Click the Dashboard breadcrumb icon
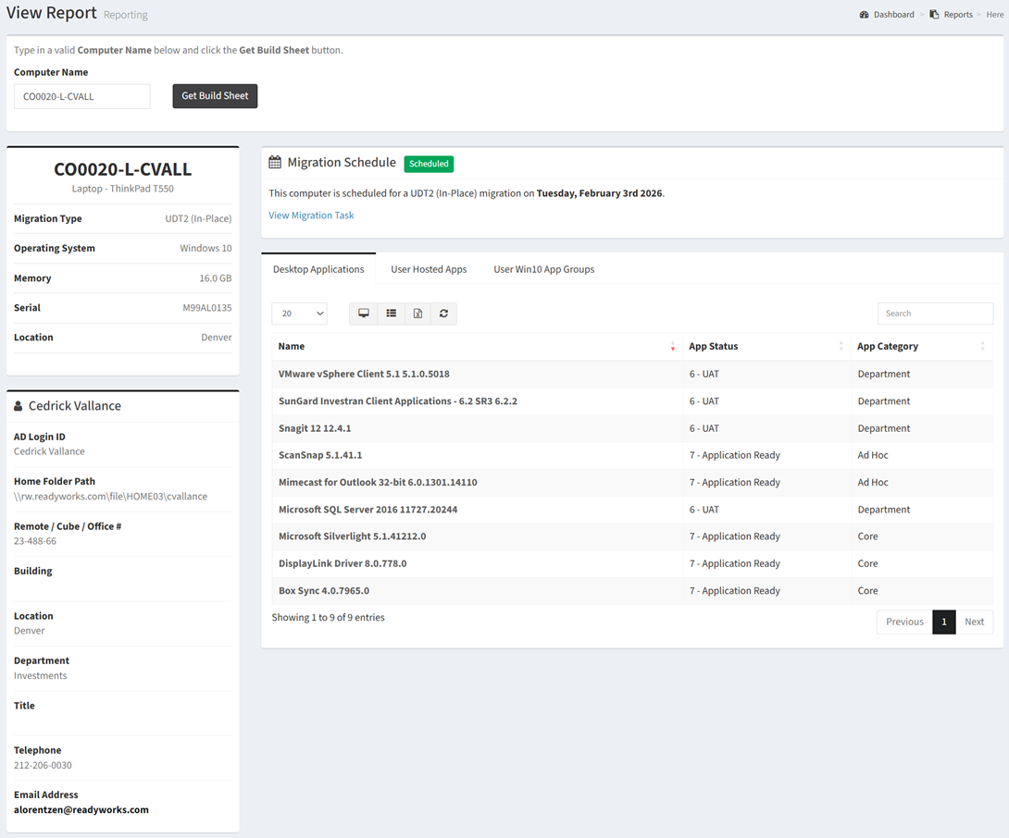 coord(864,15)
